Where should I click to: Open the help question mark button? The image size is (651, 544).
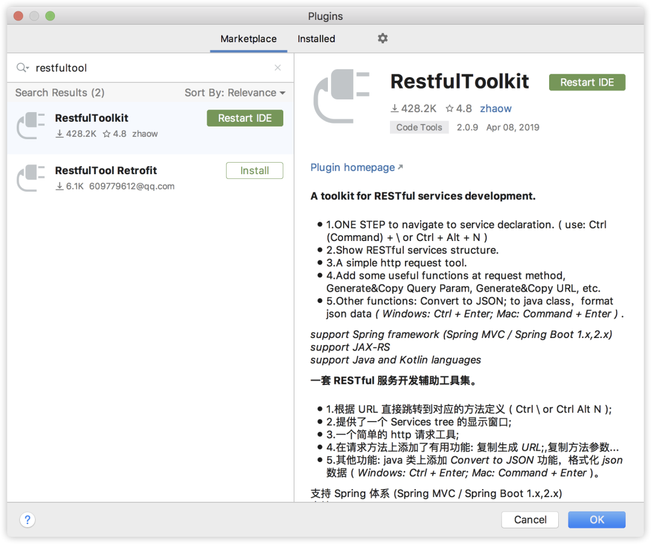[28, 519]
